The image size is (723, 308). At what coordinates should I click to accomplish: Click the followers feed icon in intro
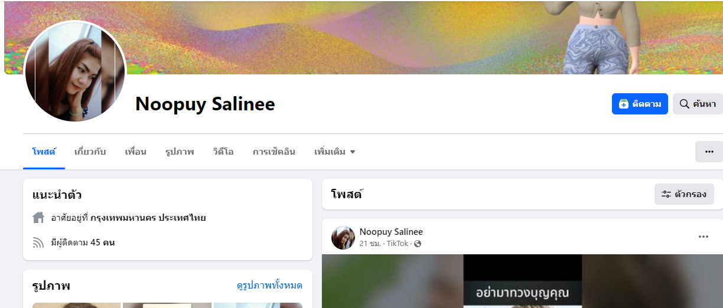click(38, 243)
